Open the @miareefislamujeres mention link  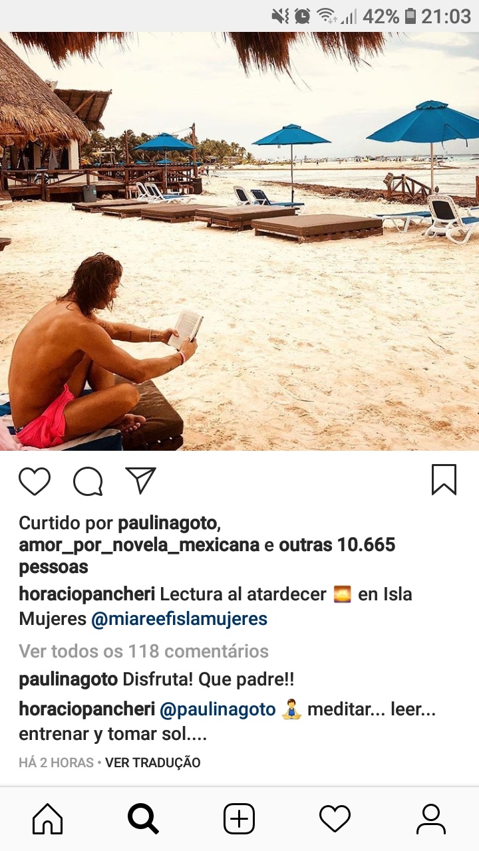[179, 619]
